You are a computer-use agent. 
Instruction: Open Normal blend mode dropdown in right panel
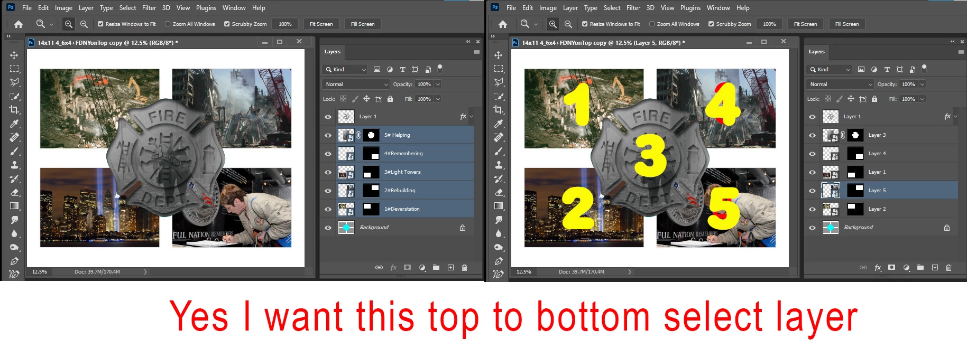(840, 84)
